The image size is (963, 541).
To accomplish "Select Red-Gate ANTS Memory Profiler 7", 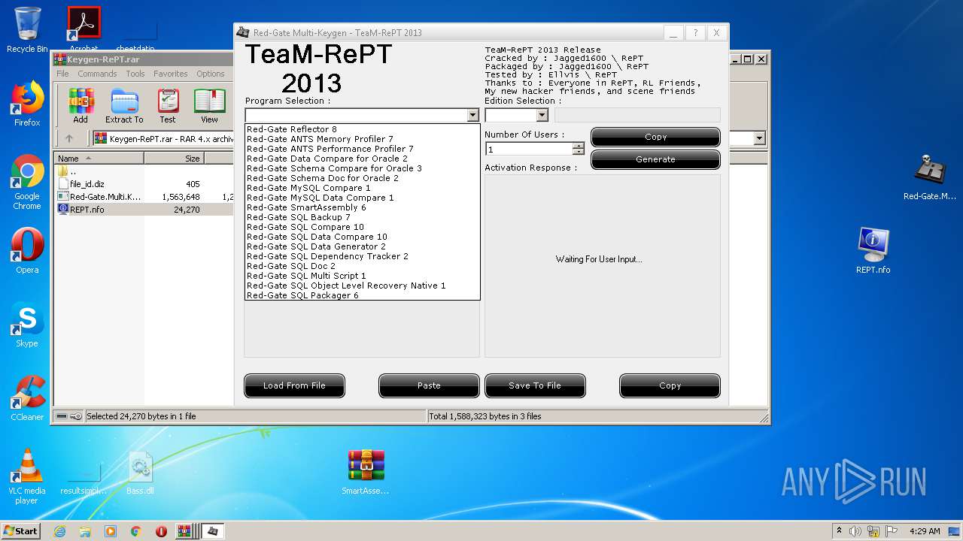I will tap(363, 139).
